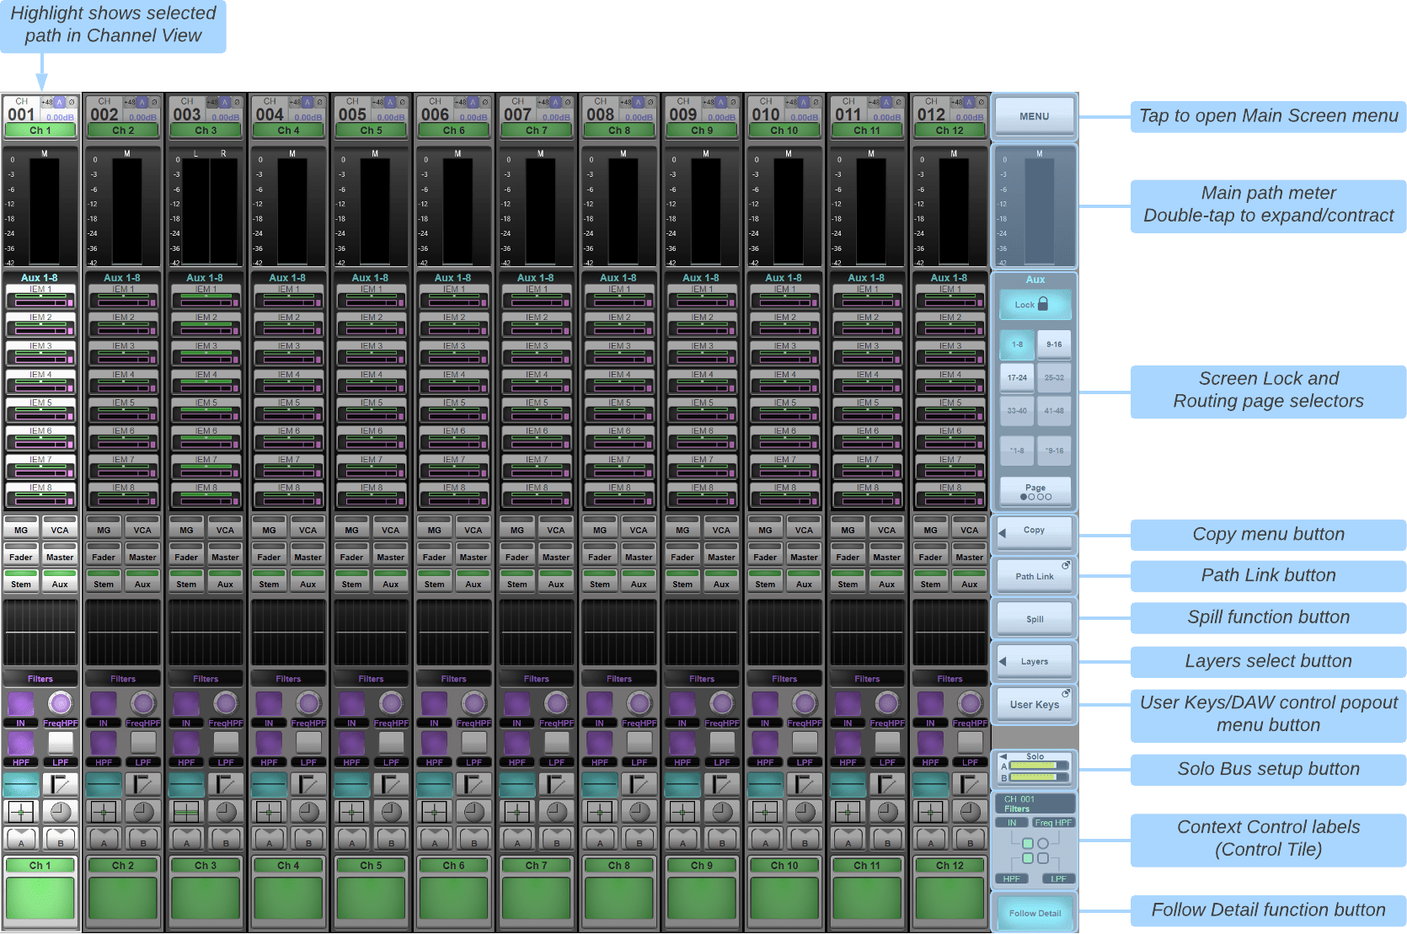Enable the Follow Detail function
Image resolution: width=1407 pixels, height=934 pixels.
pyautogui.click(x=1035, y=913)
